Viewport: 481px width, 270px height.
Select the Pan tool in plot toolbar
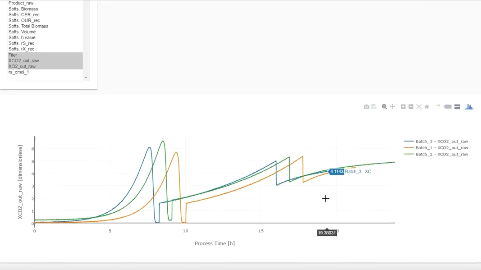click(392, 107)
